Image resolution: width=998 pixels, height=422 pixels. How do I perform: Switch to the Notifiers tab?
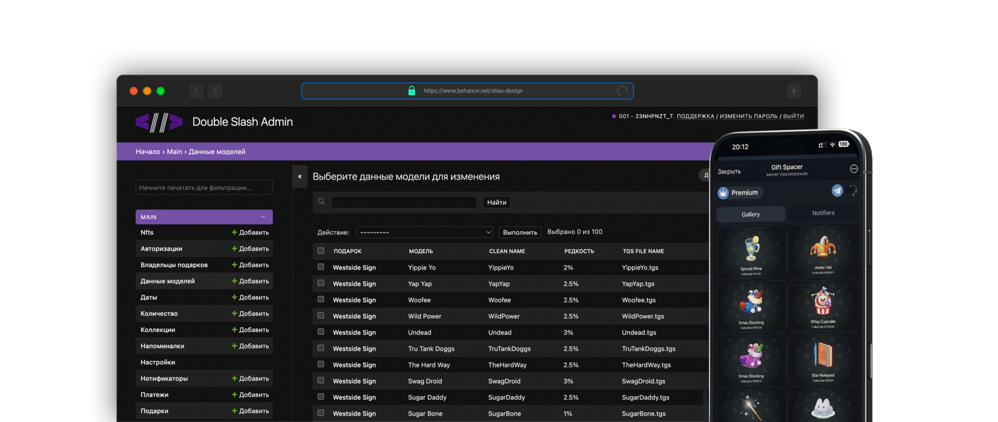click(x=823, y=213)
